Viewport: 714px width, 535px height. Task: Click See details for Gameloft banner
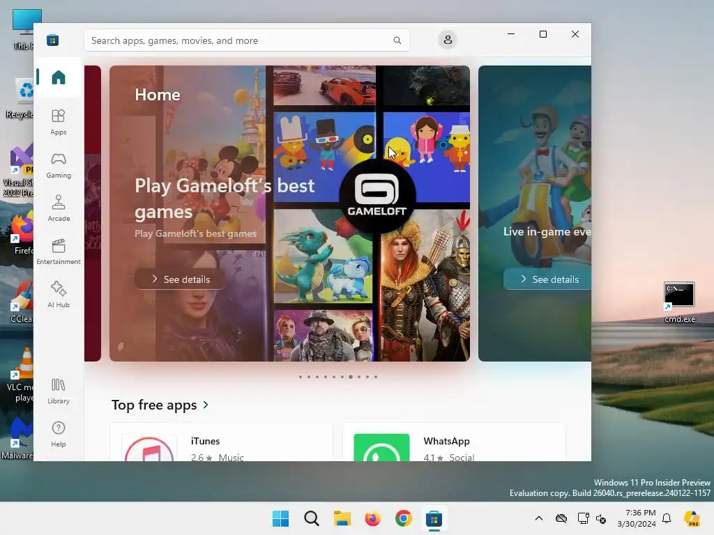(180, 279)
